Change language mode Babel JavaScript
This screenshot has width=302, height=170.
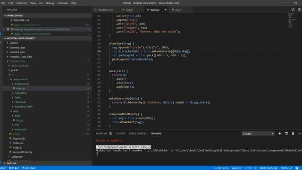point(268,168)
